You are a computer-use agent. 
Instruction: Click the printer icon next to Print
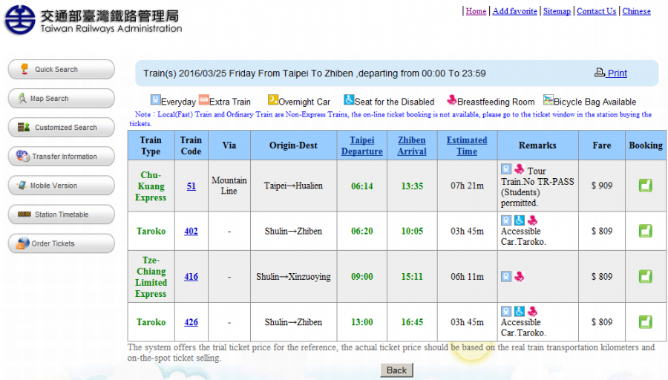(600, 73)
